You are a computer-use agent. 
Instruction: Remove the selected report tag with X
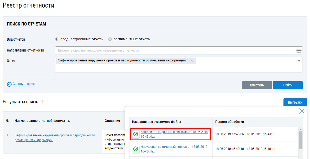point(192,61)
